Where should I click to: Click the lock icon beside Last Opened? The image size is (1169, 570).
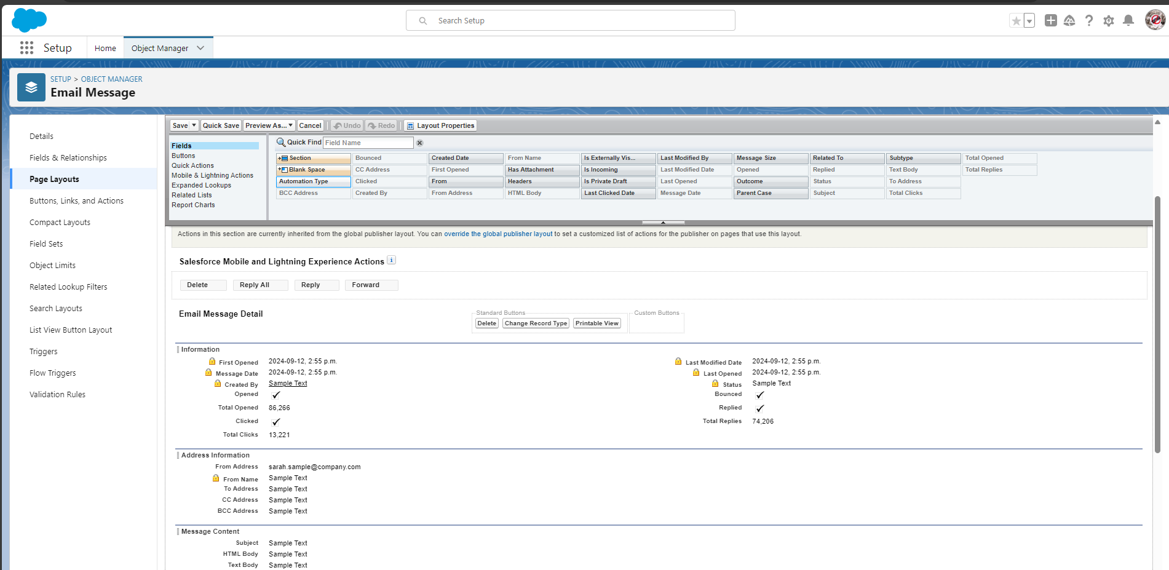(x=696, y=373)
